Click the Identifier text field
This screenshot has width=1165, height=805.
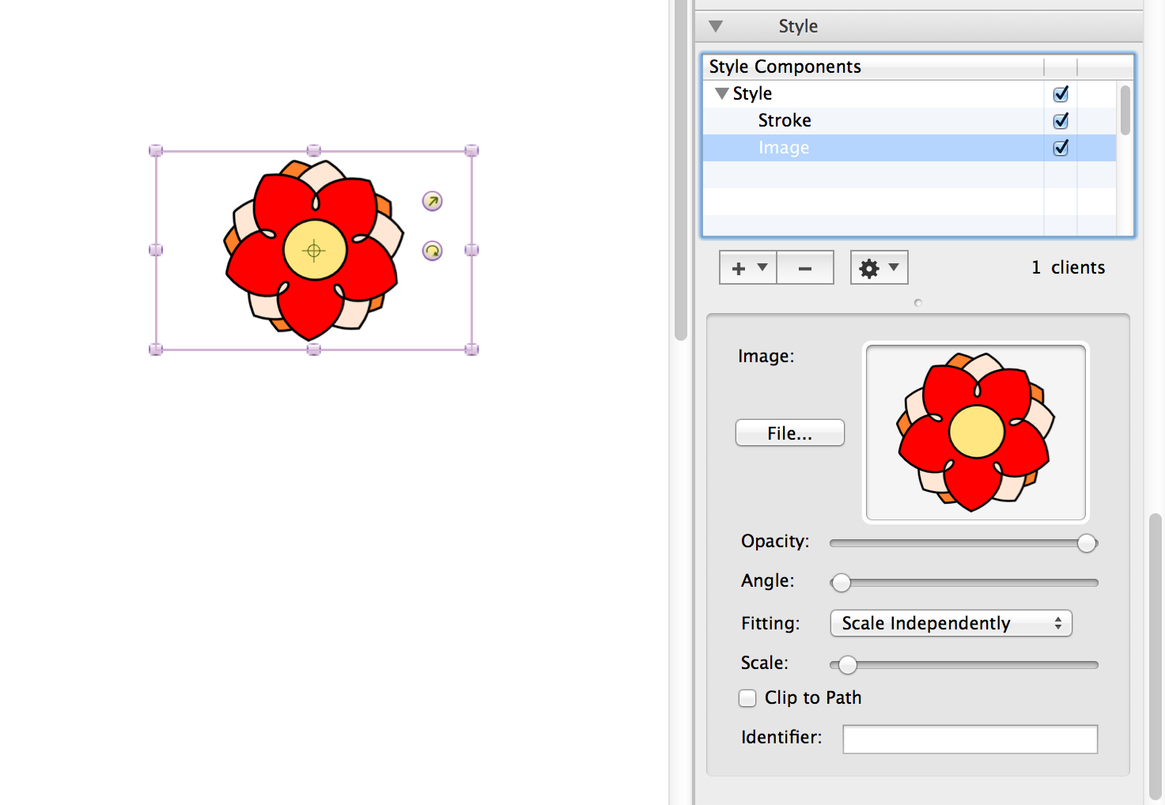pos(970,739)
